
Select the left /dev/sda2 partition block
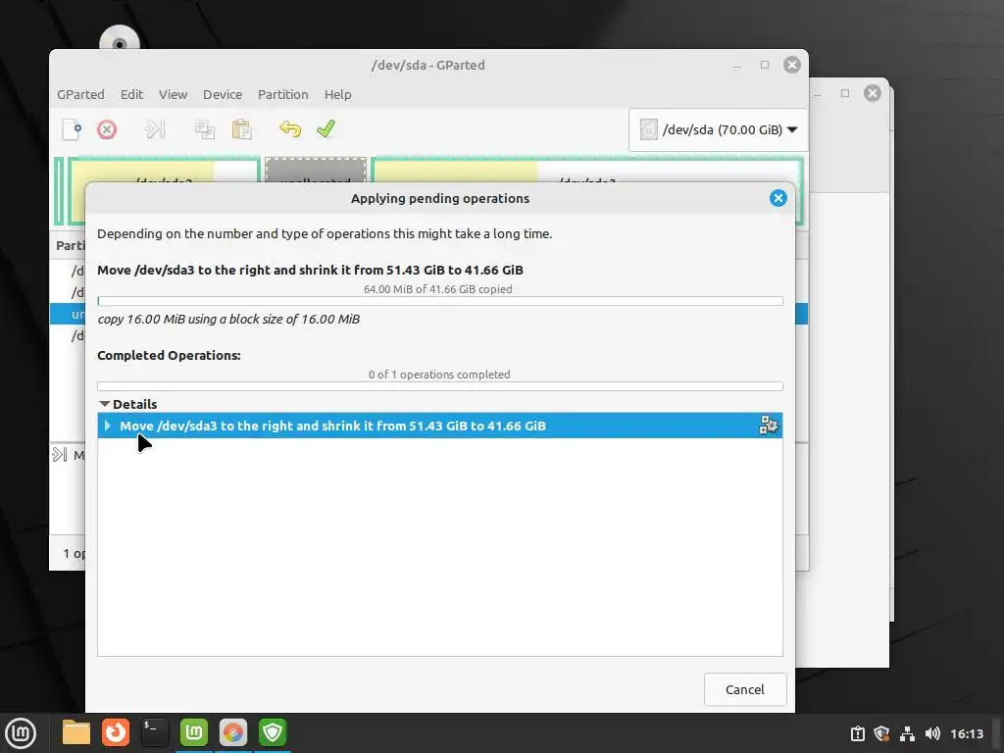[x=164, y=170]
